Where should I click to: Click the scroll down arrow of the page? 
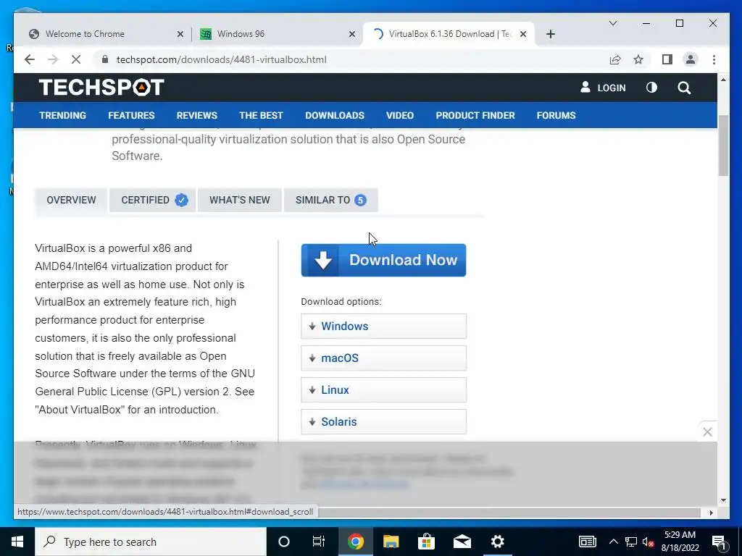[723, 500]
